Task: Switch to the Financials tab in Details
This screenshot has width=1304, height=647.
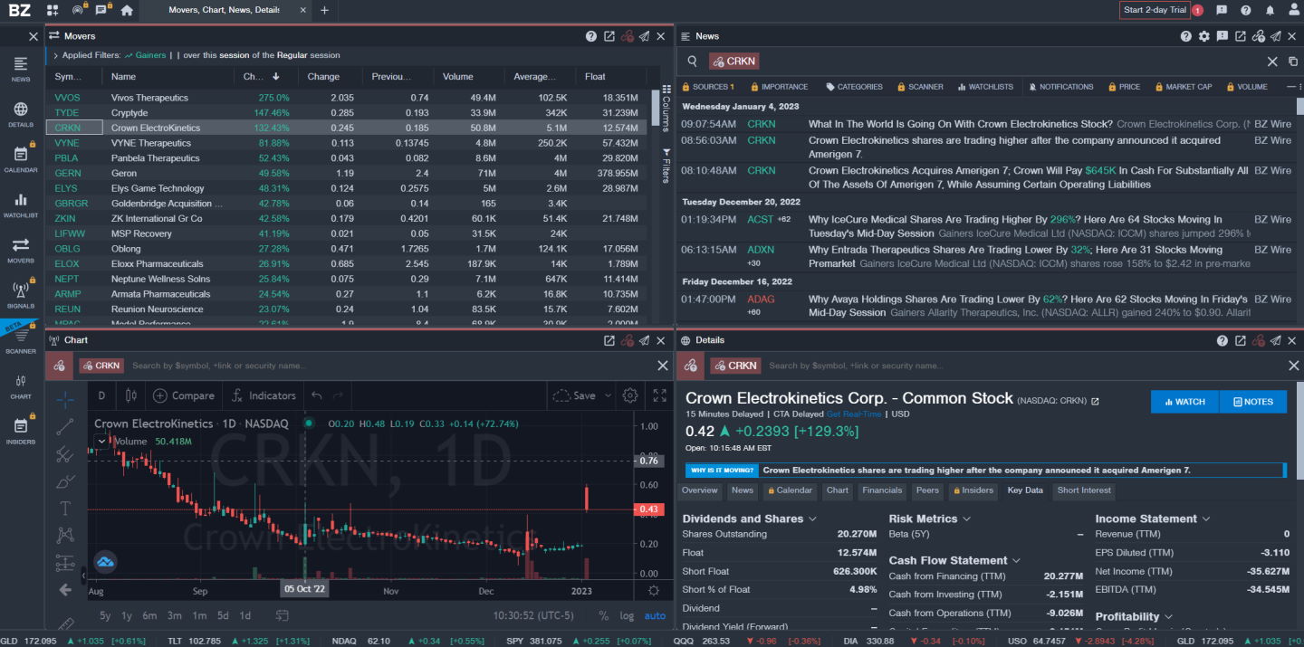Action: (x=881, y=490)
